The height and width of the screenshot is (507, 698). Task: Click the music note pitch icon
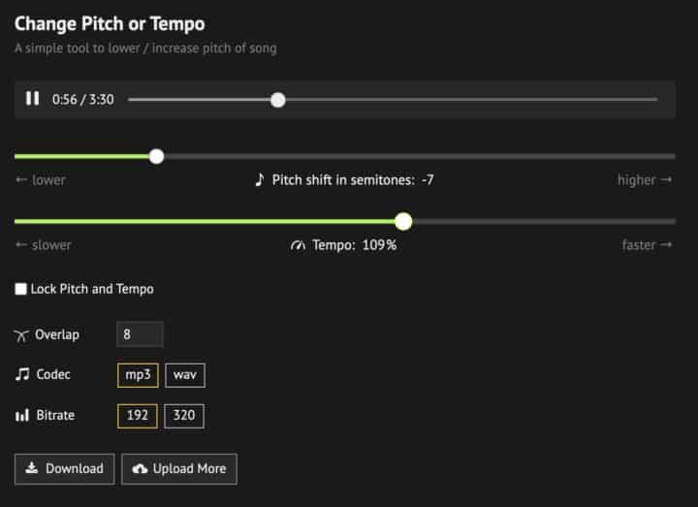[259, 179]
